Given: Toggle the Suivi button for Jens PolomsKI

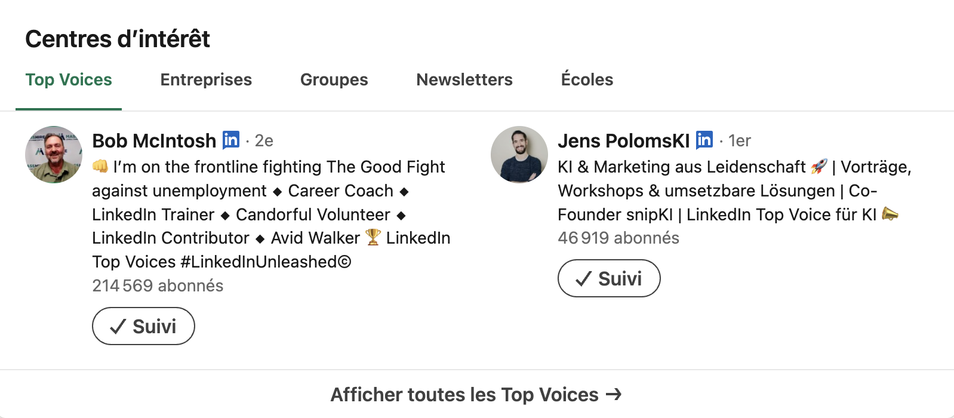Looking at the screenshot, I should click(609, 278).
